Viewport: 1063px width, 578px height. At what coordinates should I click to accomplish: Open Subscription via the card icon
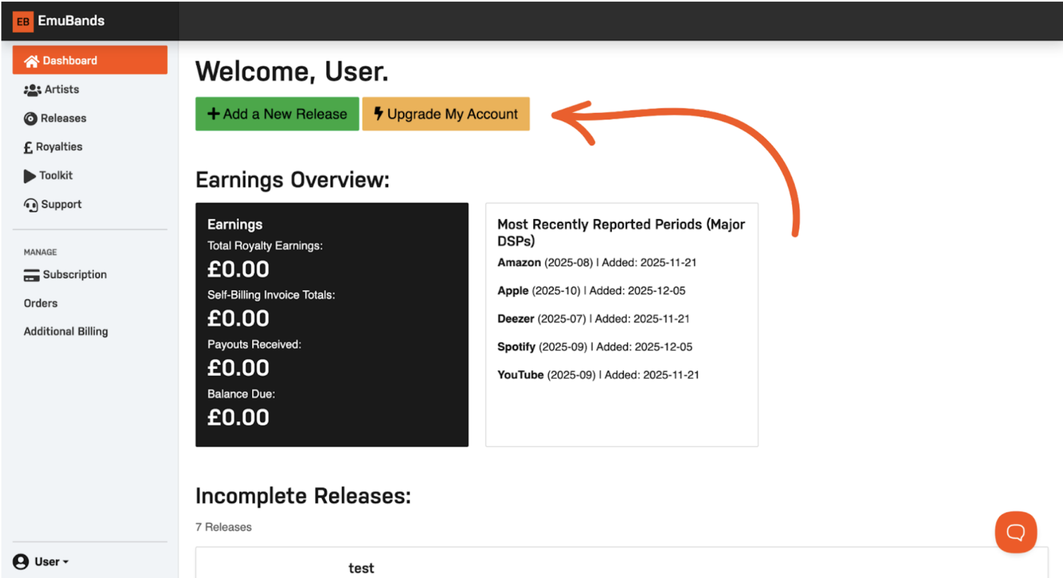tap(31, 275)
